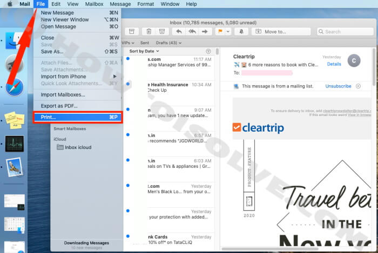Click the Search field in Mail

click(345, 31)
